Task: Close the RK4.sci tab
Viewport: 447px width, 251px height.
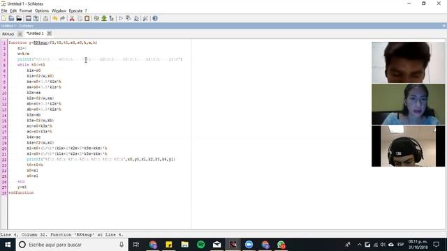Action: [20, 34]
